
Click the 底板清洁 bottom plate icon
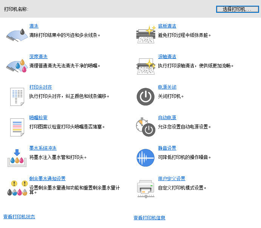(146, 34)
